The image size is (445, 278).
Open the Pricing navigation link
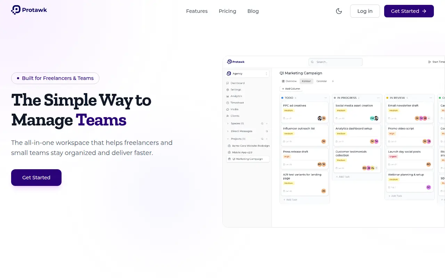227,11
